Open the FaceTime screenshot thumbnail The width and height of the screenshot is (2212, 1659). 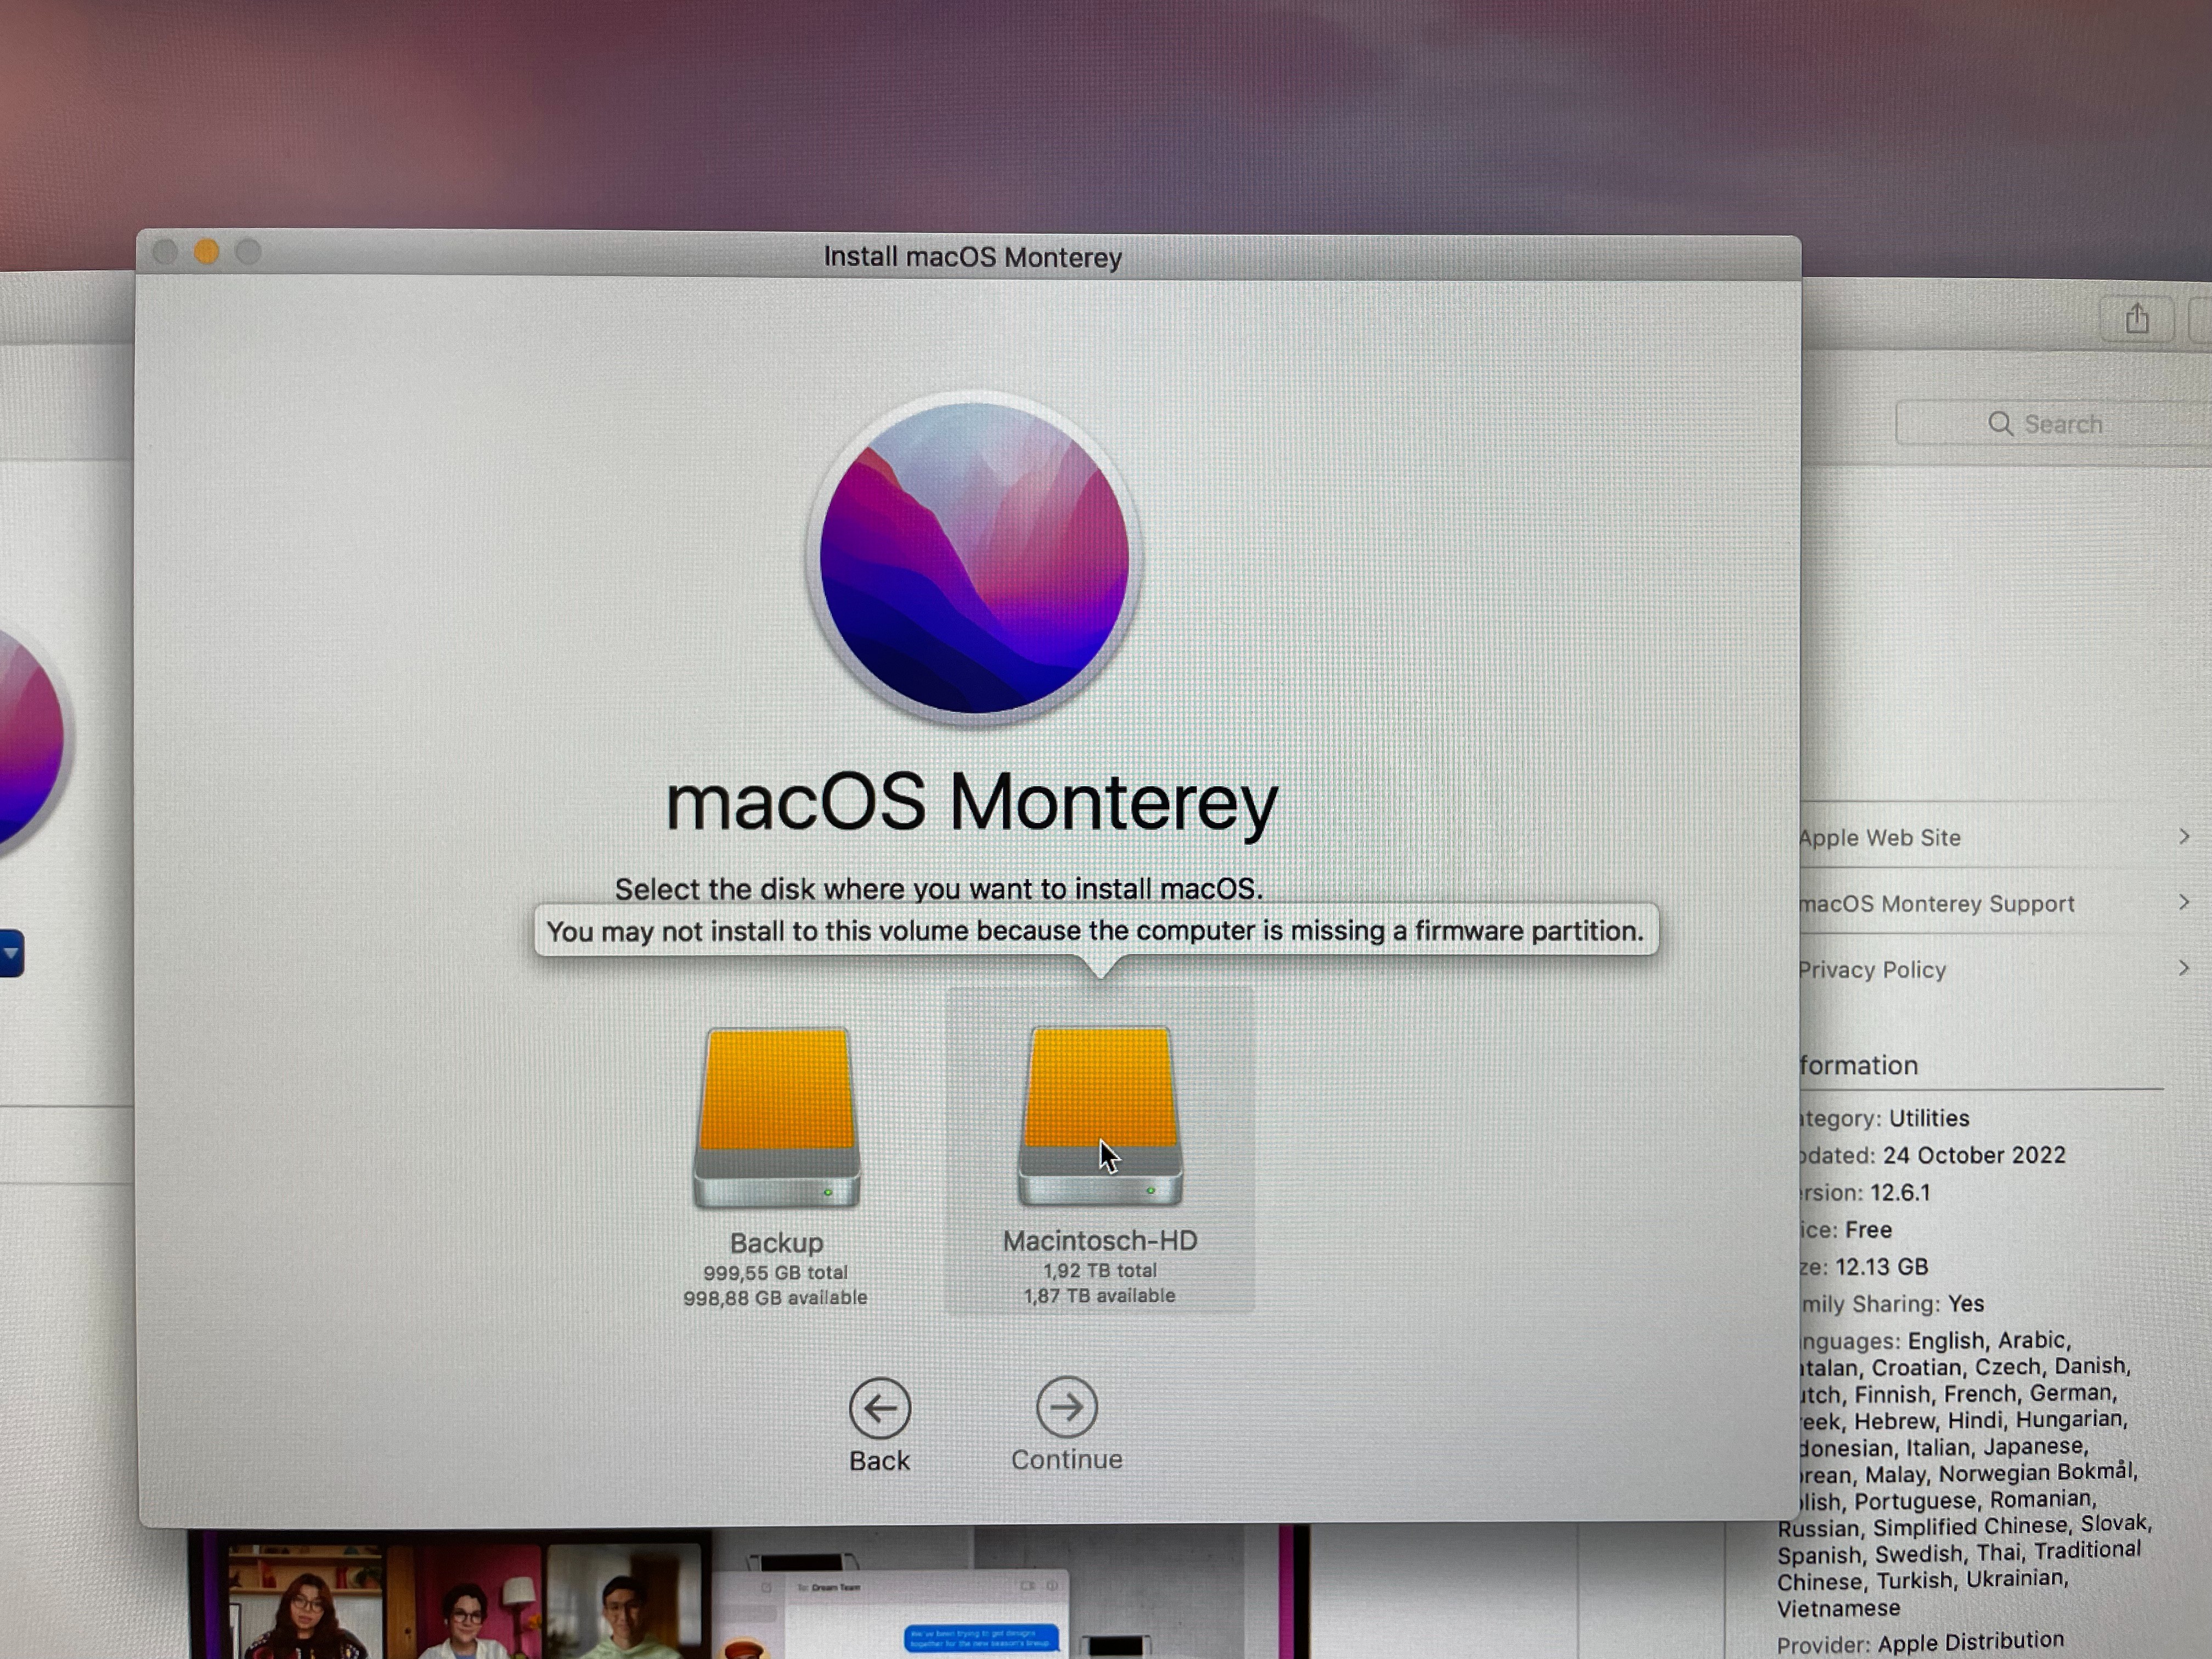[x=450, y=1595]
